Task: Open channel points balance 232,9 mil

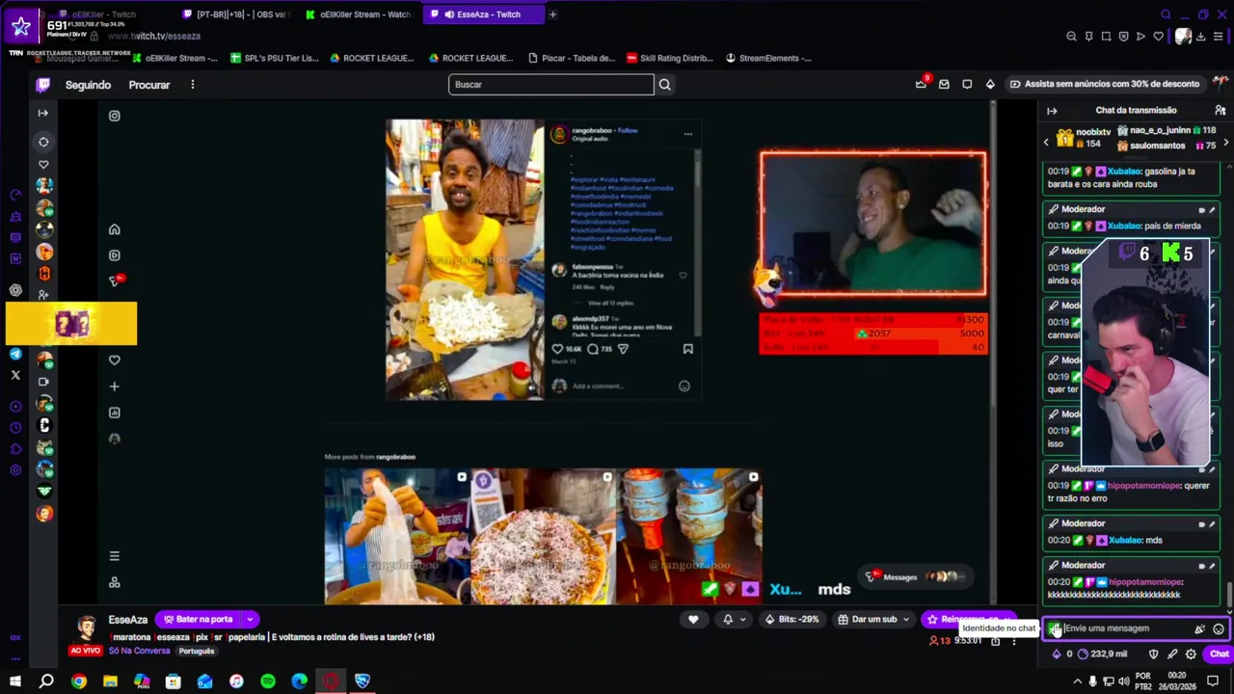Action: 1102,654
